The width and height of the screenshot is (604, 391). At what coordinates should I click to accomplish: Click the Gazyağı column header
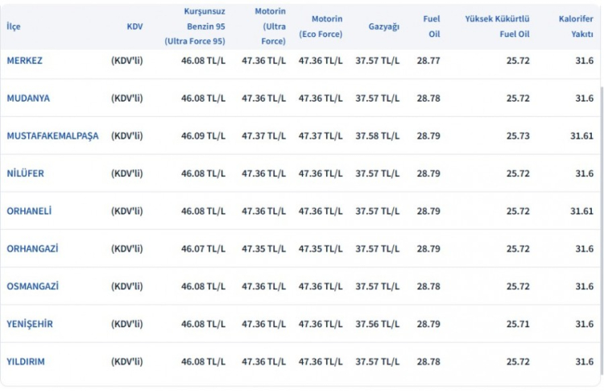(x=383, y=27)
